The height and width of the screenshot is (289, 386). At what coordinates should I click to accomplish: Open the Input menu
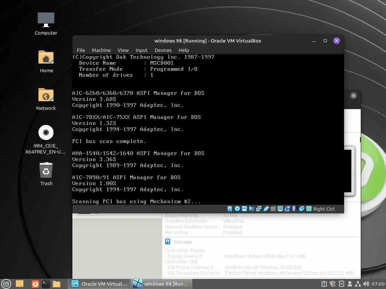[142, 50]
